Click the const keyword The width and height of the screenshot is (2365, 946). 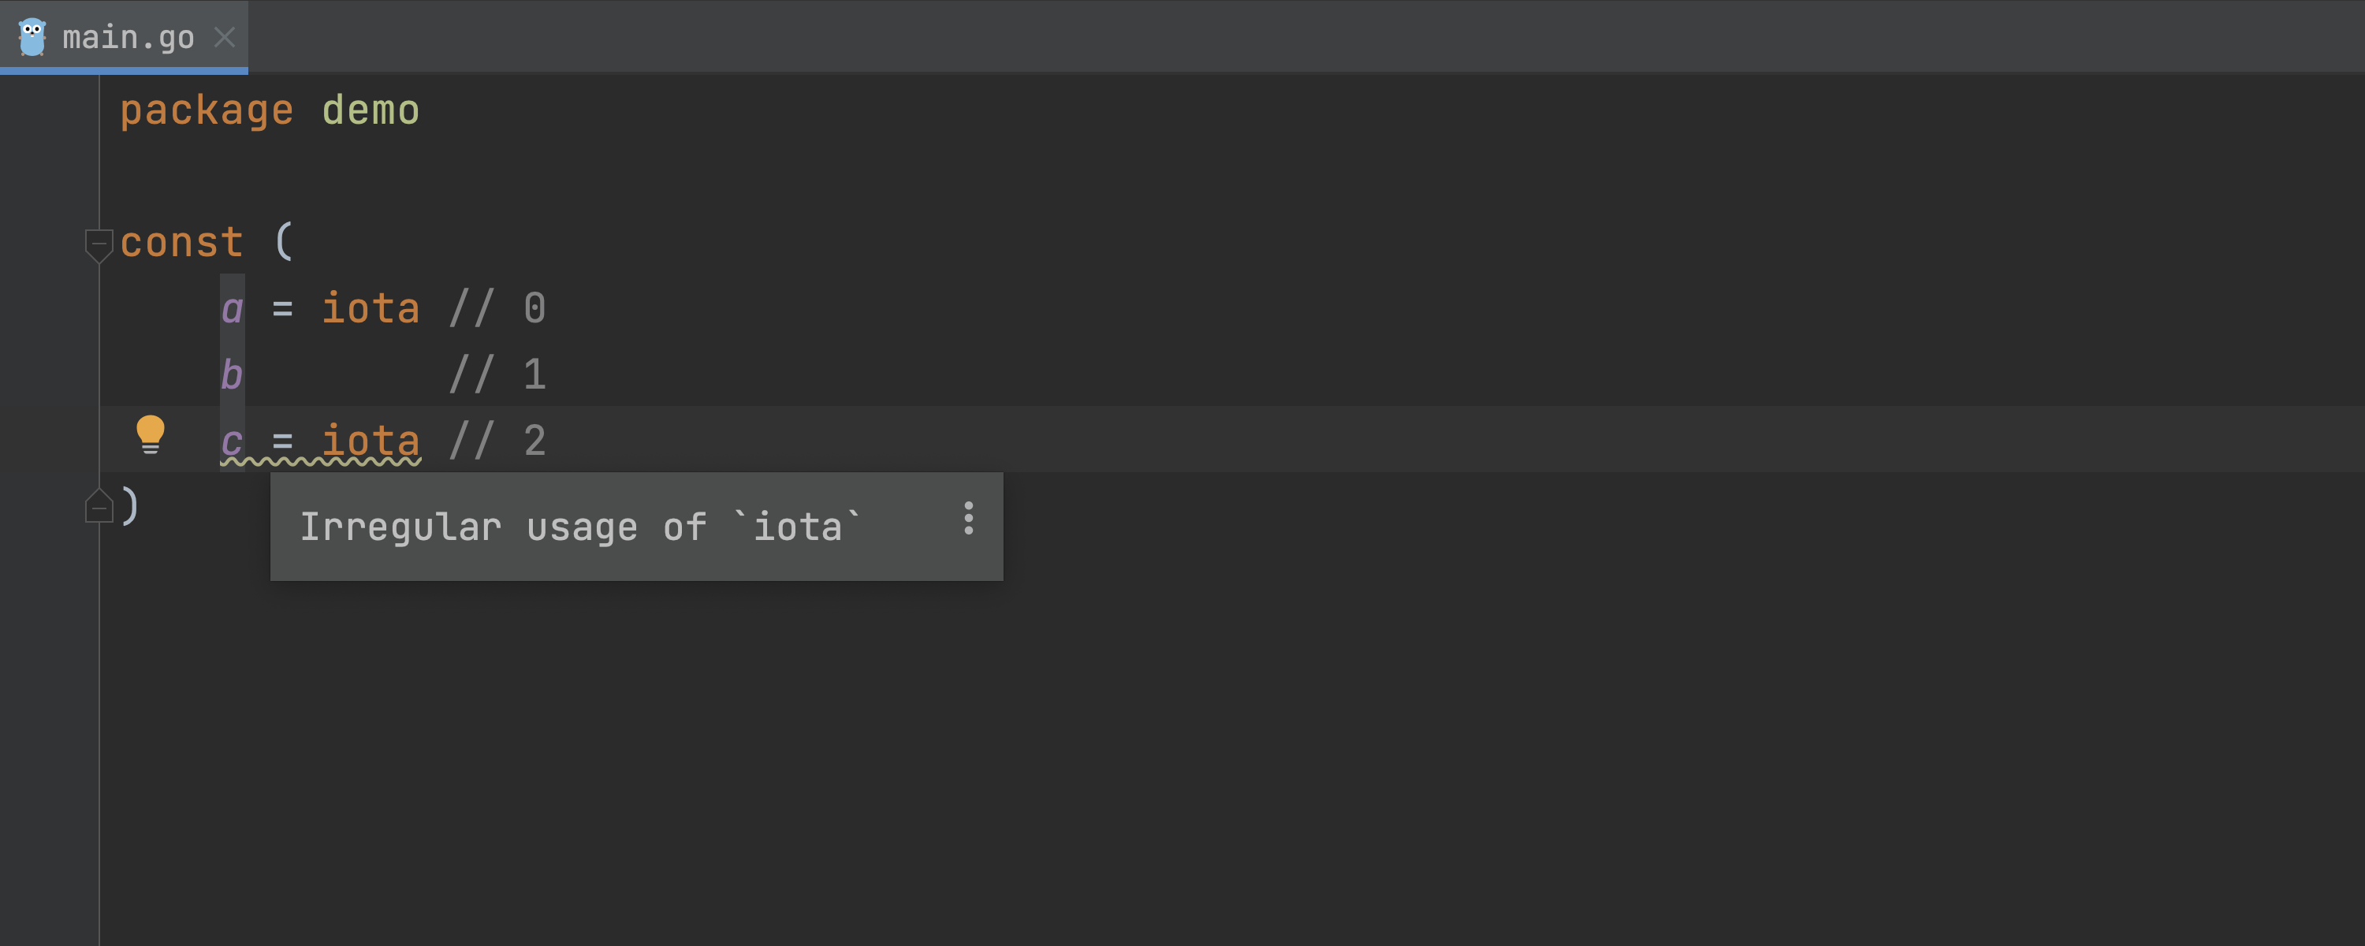(182, 243)
